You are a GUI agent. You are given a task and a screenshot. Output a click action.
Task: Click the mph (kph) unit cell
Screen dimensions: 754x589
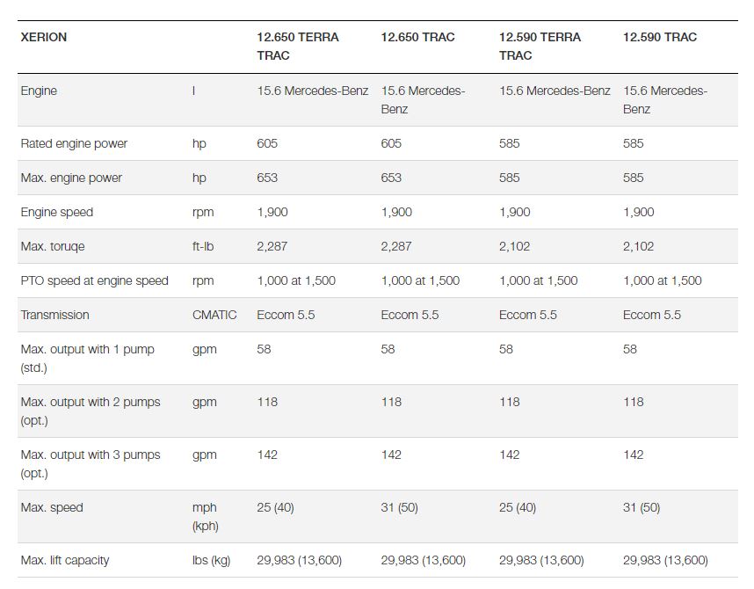pyautogui.click(x=206, y=517)
